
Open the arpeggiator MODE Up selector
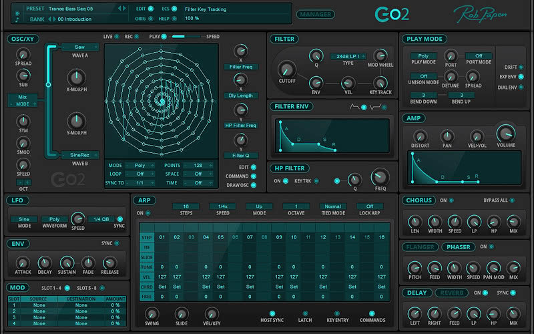259,206
